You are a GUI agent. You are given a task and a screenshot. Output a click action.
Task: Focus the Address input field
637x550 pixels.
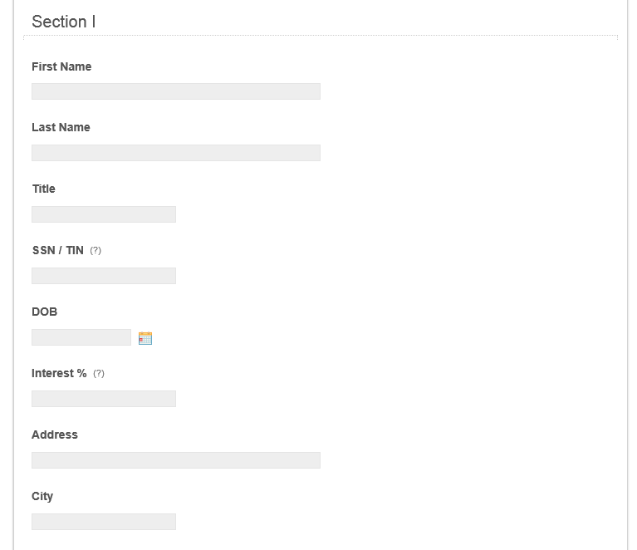[176, 460]
